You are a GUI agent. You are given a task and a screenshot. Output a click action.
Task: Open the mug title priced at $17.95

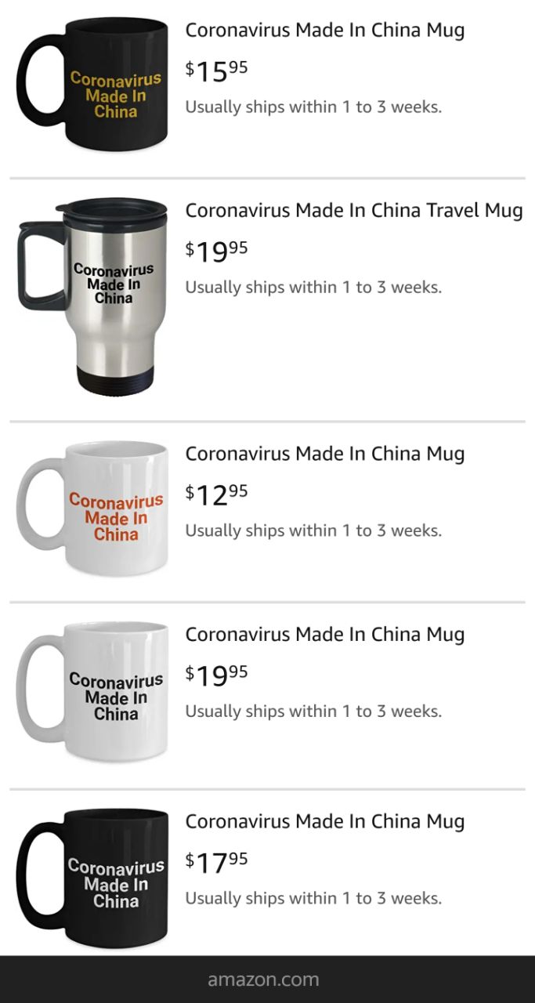[x=325, y=821]
